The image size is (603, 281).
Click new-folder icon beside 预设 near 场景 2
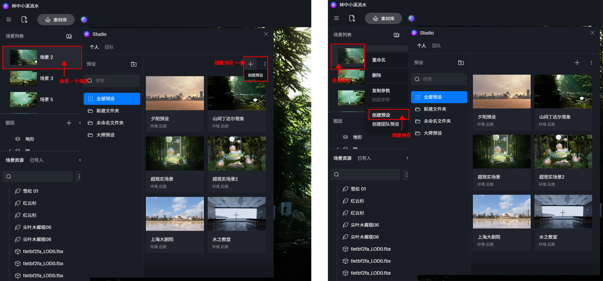[x=134, y=64]
